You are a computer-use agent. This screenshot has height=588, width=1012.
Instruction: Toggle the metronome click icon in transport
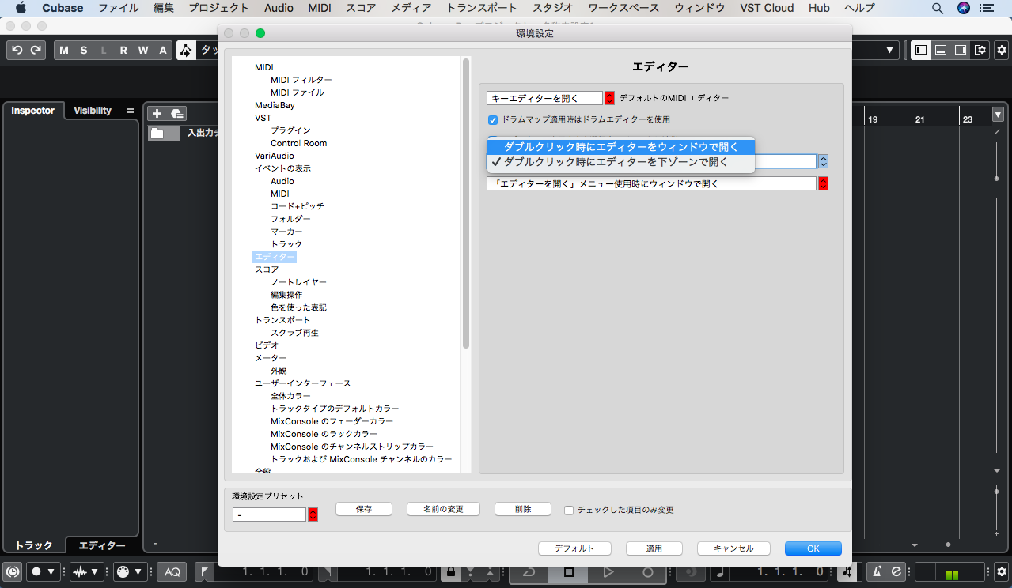tap(877, 571)
